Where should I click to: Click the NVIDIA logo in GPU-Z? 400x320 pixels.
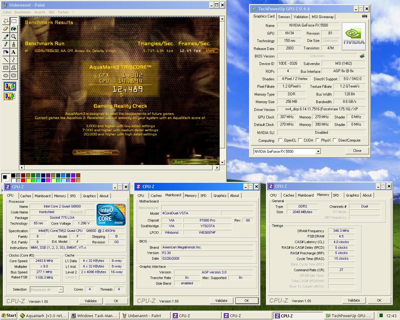coord(354,36)
